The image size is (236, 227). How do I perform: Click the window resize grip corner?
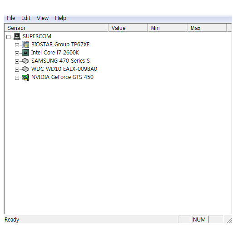(230, 220)
